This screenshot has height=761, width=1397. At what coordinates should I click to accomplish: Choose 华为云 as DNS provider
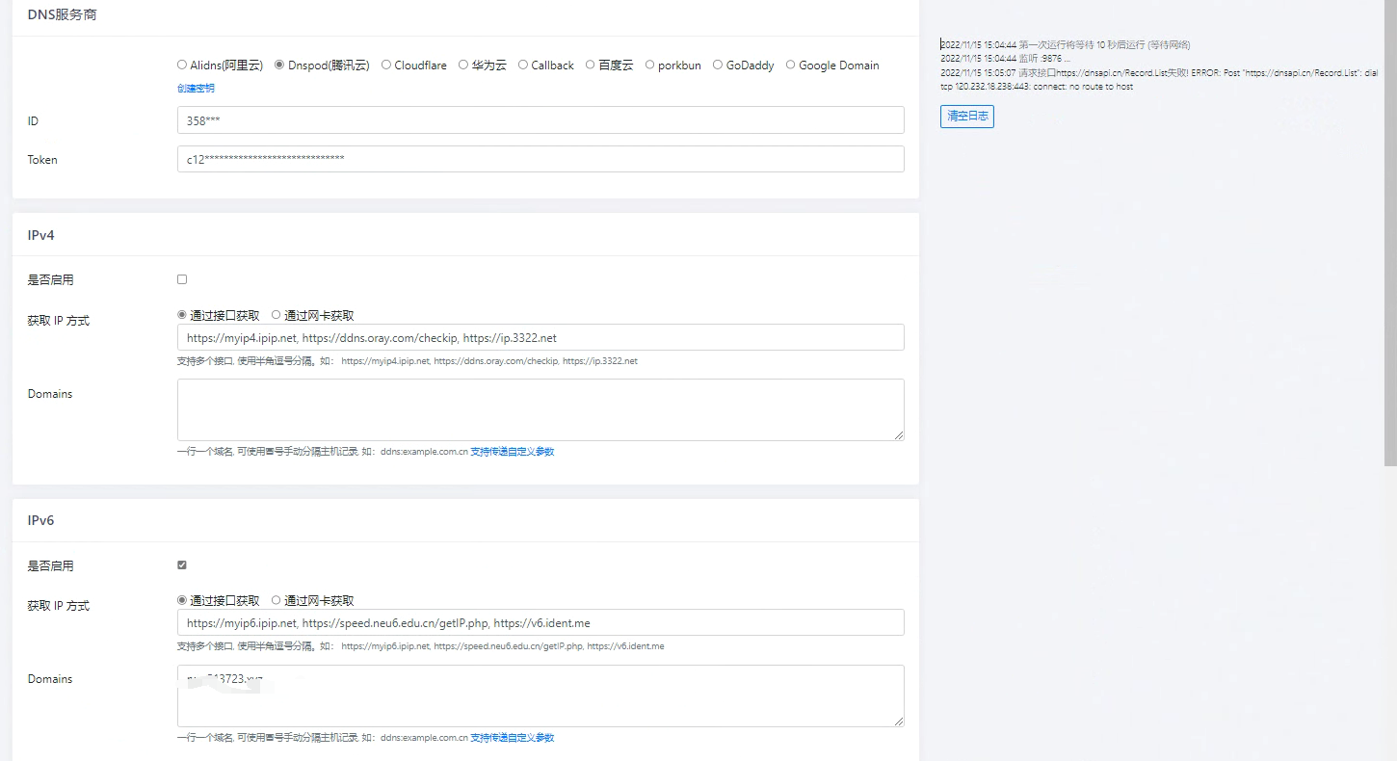[x=463, y=65]
